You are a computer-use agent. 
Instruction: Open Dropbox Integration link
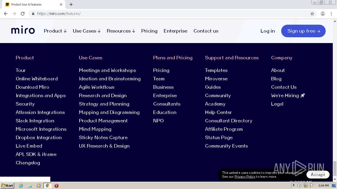click(39, 138)
